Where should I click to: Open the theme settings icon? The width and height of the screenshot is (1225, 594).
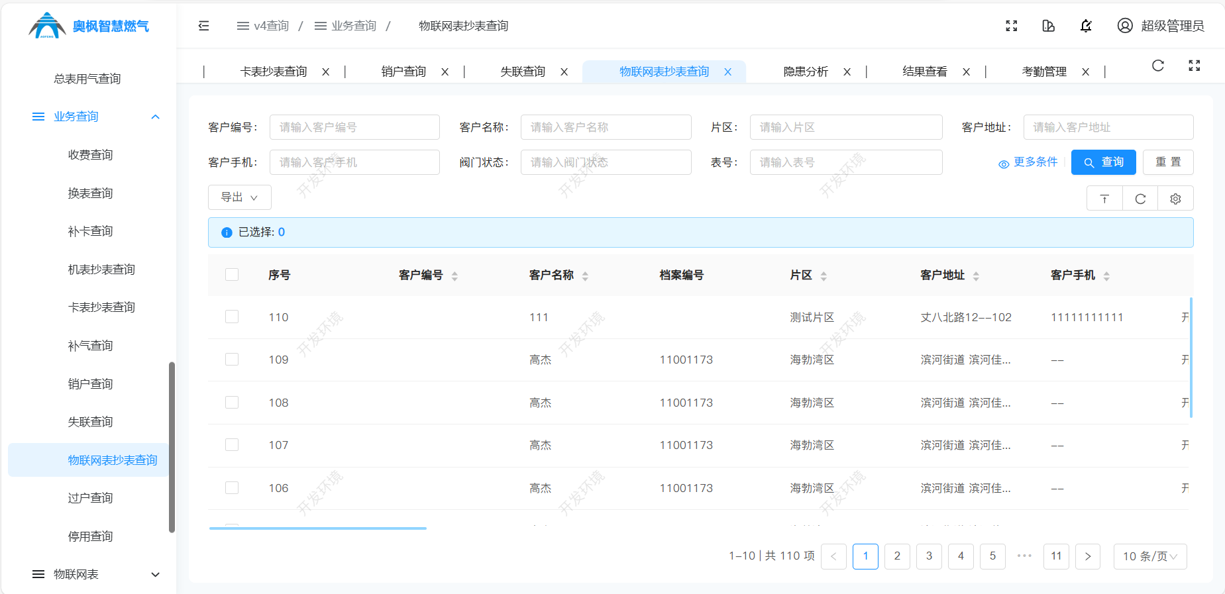pos(1048,26)
